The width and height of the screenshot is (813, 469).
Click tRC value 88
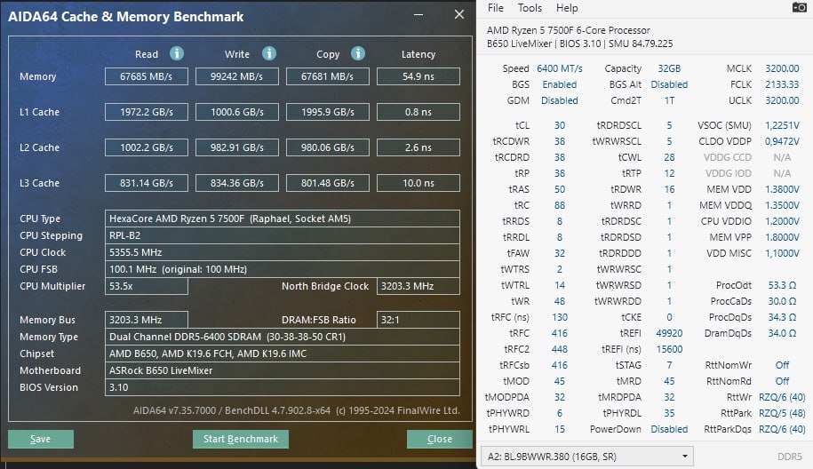tap(560, 205)
